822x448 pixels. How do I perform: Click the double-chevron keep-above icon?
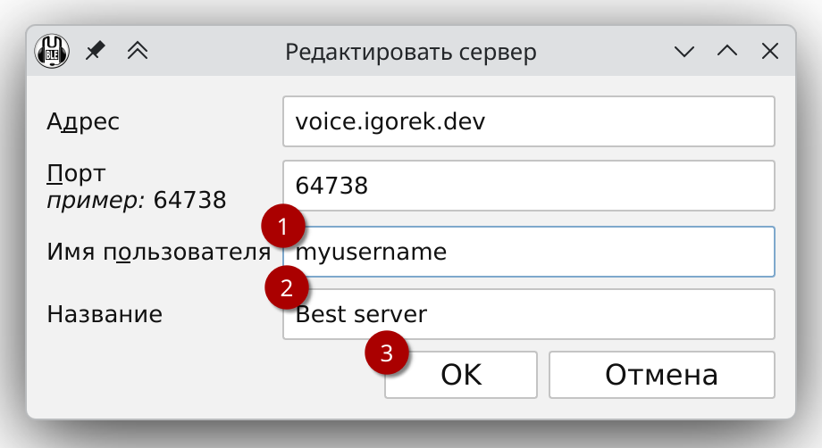click(x=138, y=51)
